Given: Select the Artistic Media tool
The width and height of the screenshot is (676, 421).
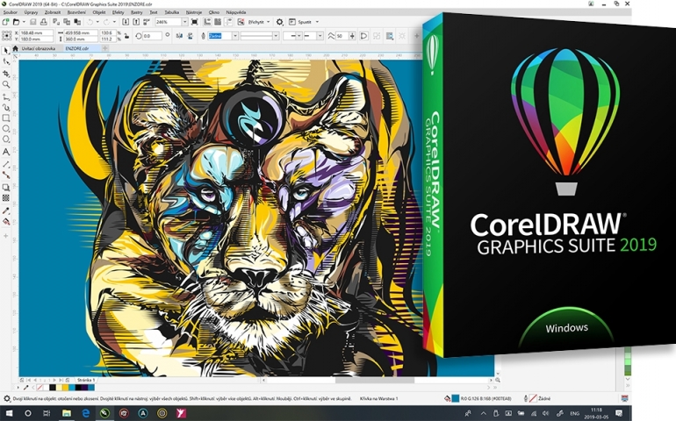Looking at the screenshot, I should [x=6, y=107].
